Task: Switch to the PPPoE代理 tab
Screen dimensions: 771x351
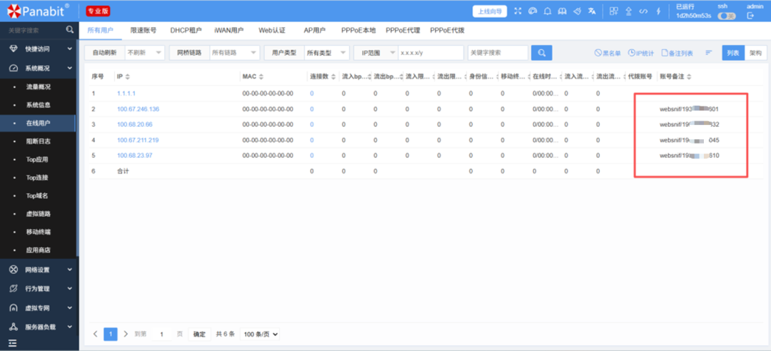Action: coord(403,31)
